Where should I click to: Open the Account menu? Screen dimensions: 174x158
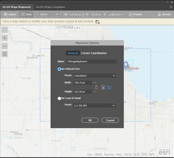coord(164,14)
